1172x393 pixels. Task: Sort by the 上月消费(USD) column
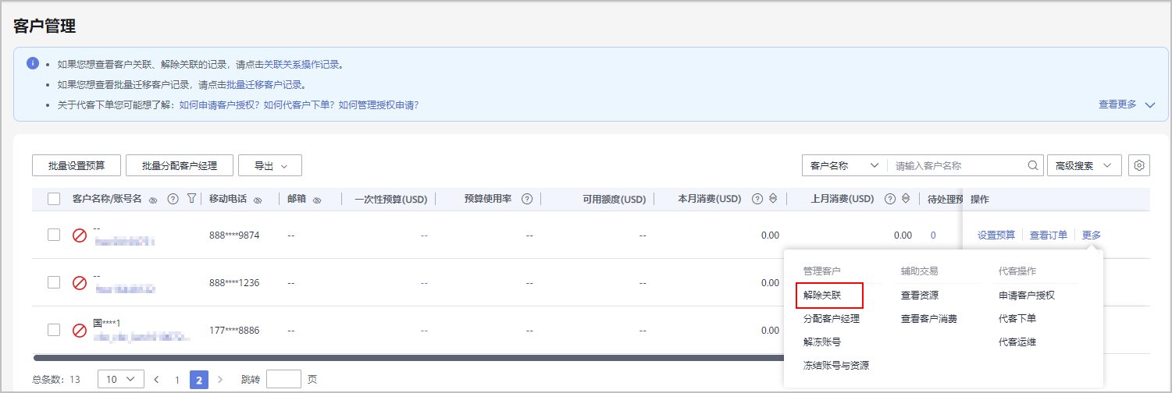point(906,199)
